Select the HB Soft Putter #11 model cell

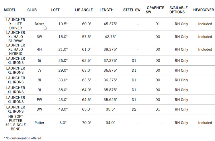[x=15, y=123]
